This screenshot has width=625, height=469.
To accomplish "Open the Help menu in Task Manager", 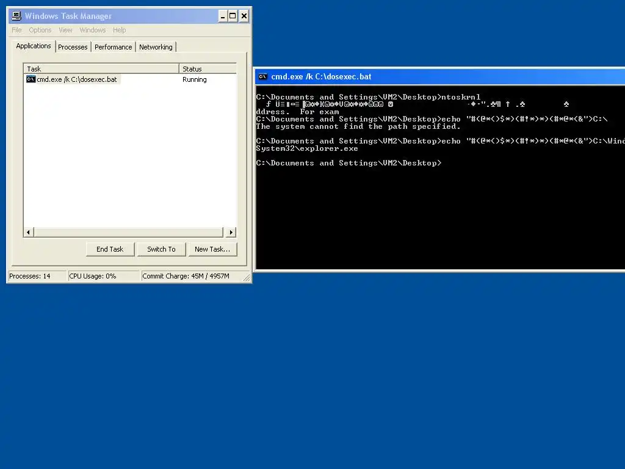I will pyautogui.click(x=119, y=30).
